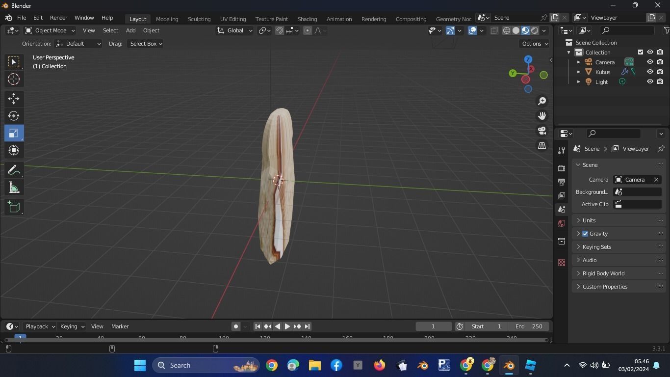Hide Kubus in viewport via eye icon
The height and width of the screenshot is (377, 670).
coord(650,72)
